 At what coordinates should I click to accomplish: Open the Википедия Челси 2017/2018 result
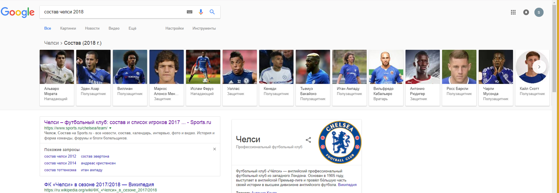[x=99, y=184]
